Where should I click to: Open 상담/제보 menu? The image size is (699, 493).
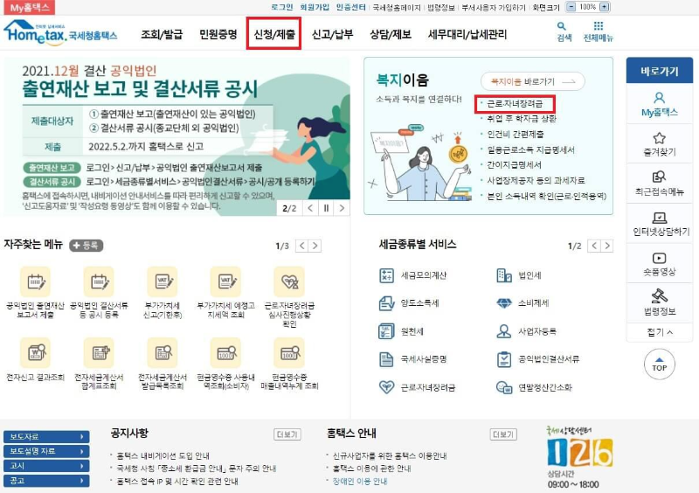tap(391, 34)
